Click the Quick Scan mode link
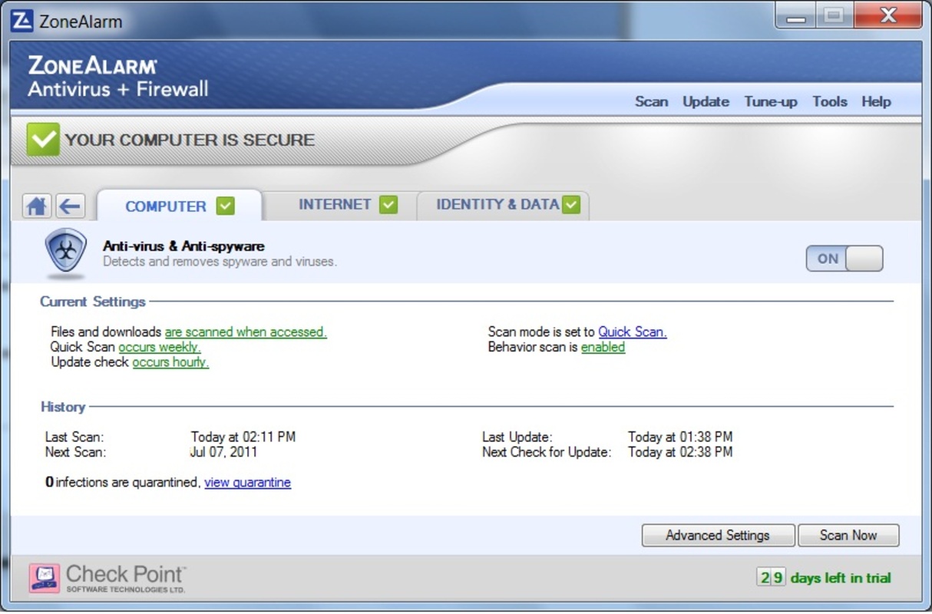Screen dimensions: 932x614 click(632, 332)
